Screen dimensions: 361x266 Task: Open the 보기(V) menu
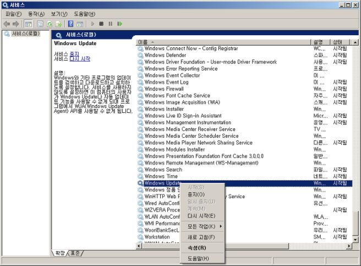click(59, 14)
